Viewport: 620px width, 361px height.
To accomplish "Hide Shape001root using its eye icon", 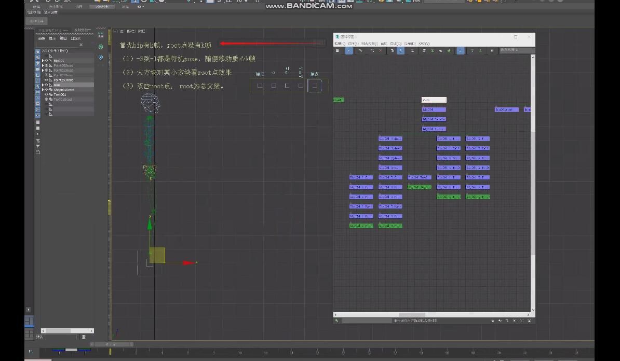I will click(x=46, y=90).
